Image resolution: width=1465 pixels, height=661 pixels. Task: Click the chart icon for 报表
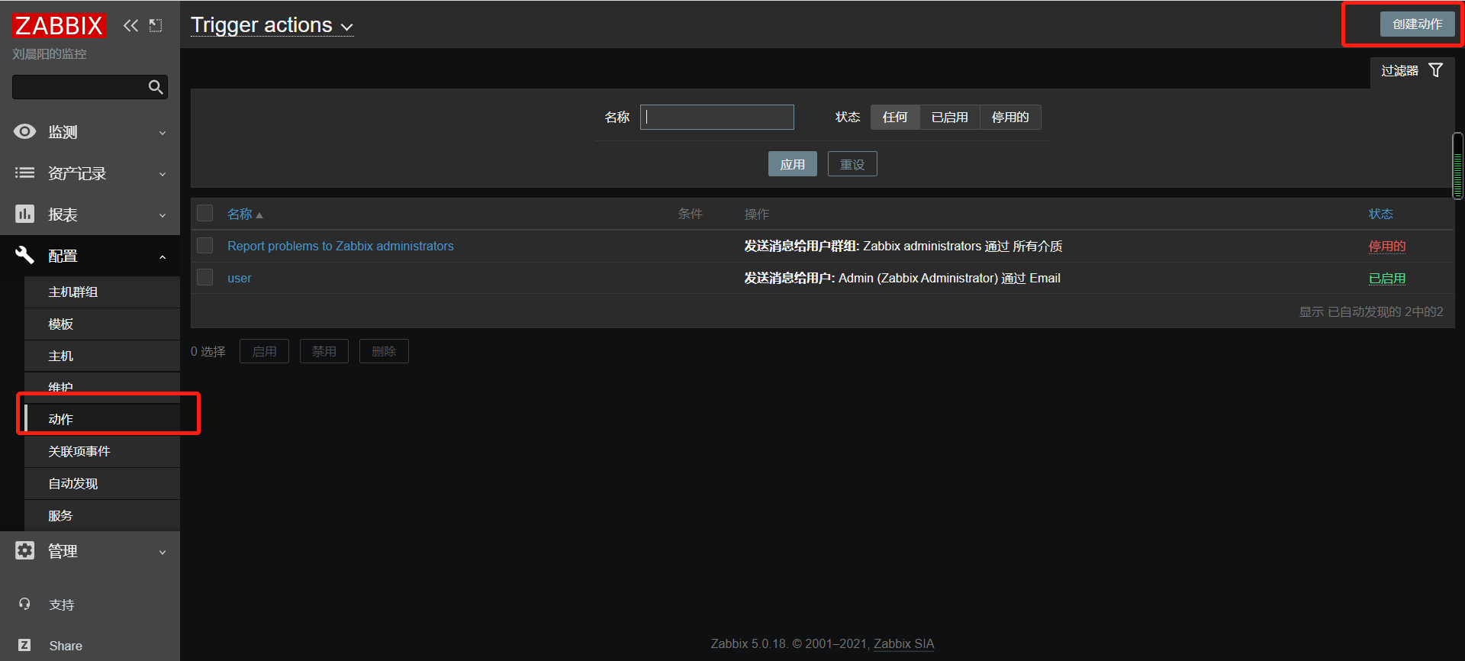(x=24, y=214)
